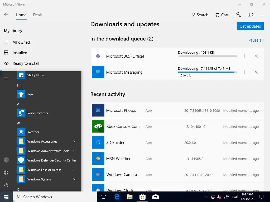Click the Windows Camera app icon
270x202 pixels.
click(x=98, y=174)
